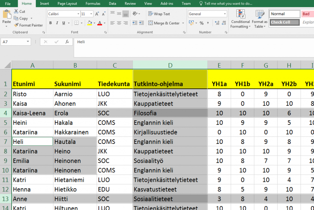Screen dimensions: 314x210
Task: Switch to the Formulas ribbon tab
Action: tap(93, 3)
